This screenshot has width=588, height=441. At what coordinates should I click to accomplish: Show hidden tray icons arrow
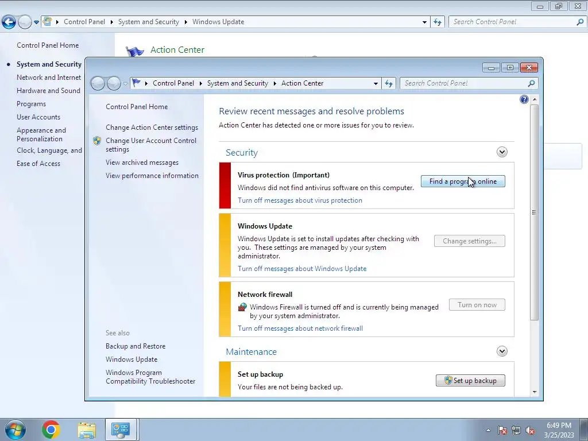click(488, 431)
